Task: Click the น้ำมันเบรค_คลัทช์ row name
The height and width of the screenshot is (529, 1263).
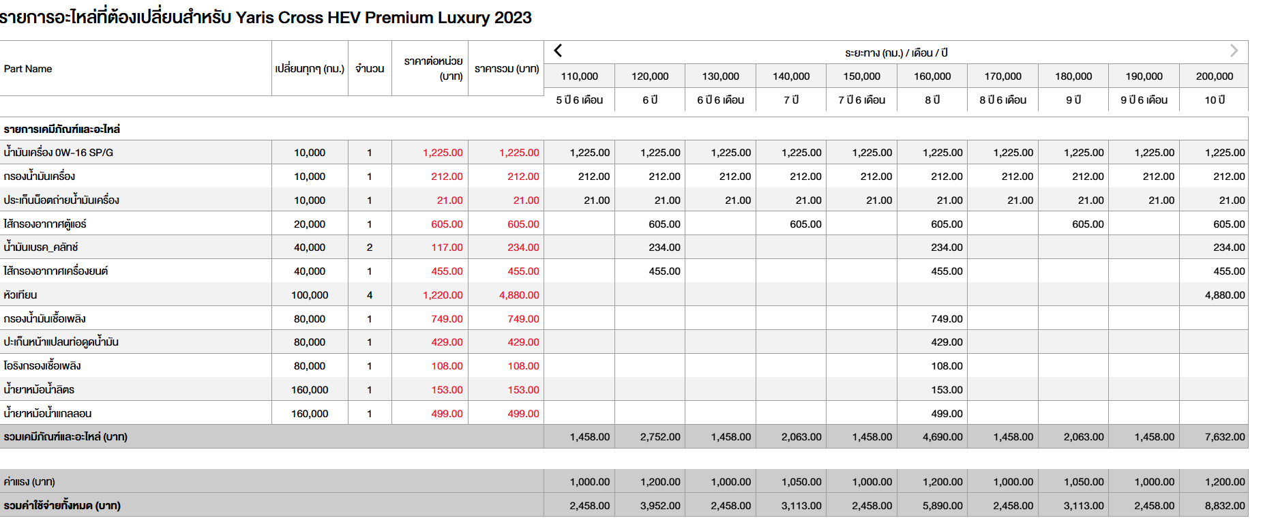Action: (41, 247)
